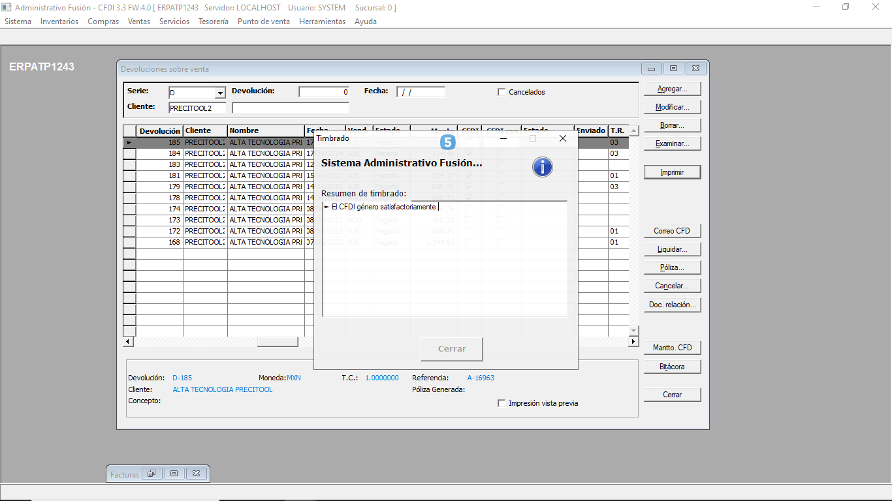Maximize the minimized Facturas window
Image resolution: width=892 pixels, height=501 pixels.
174,474
